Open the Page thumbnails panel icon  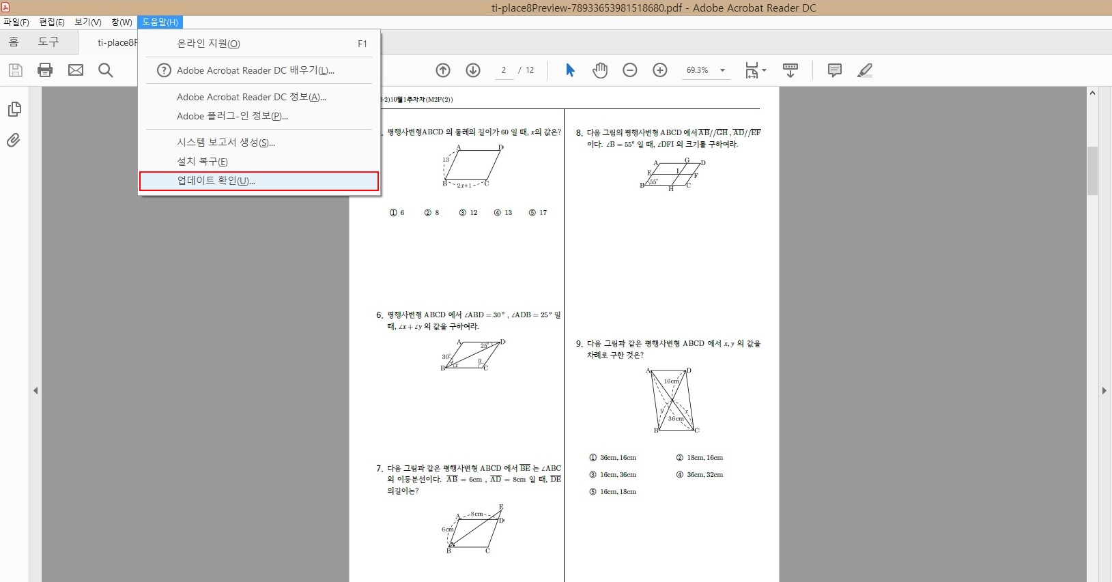(x=14, y=109)
